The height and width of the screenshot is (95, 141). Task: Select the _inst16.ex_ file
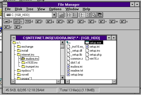click(76, 47)
